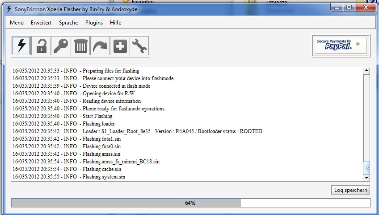The width and height of the screenshot is (379, 215).
Task: Open the Erweitert menu
Action: tap(41, 23)
